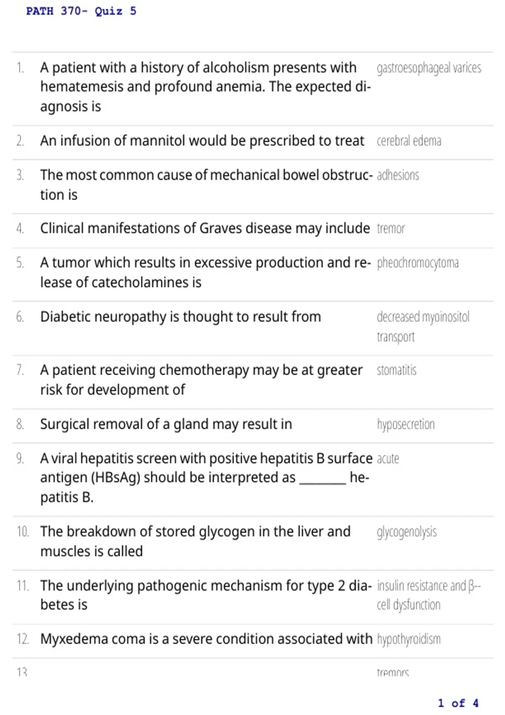Screen dimensions: 505x715
Task: Click the hyposecretion answer
Action: [406, 424]
